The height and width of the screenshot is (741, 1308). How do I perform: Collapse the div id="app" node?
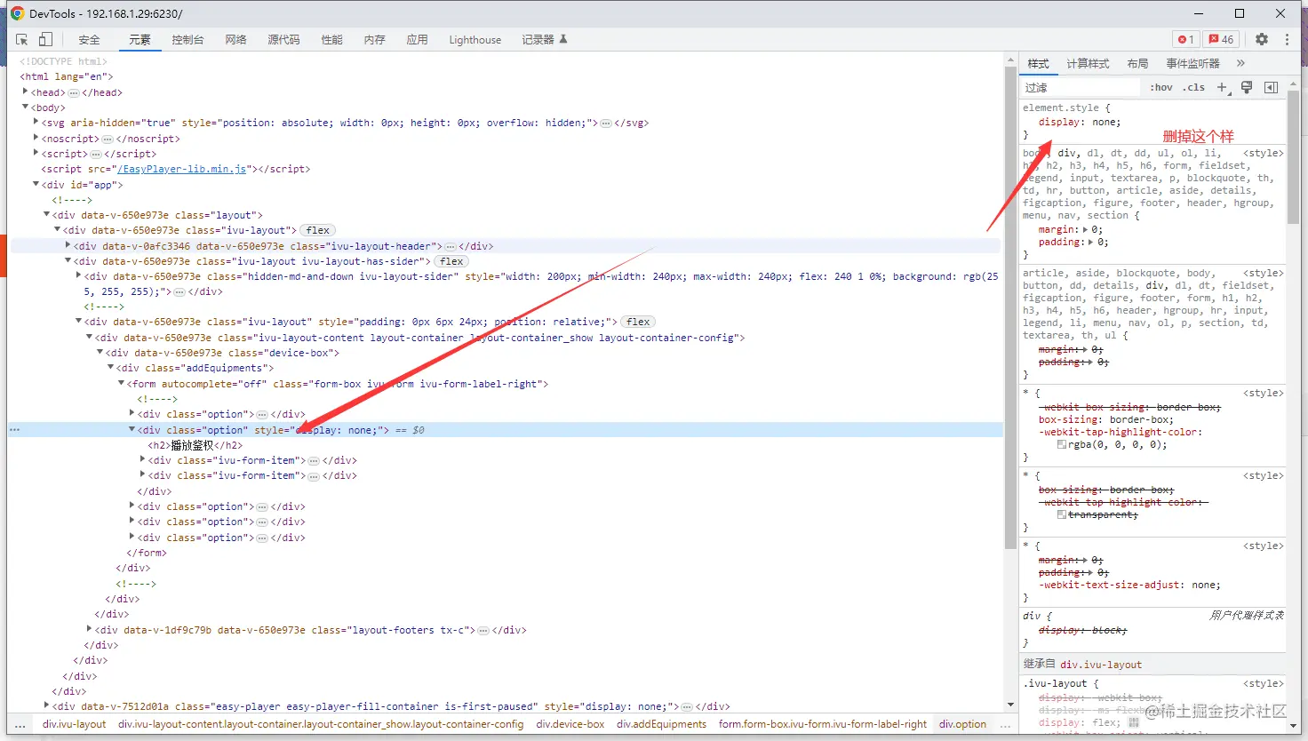point(36,184)
